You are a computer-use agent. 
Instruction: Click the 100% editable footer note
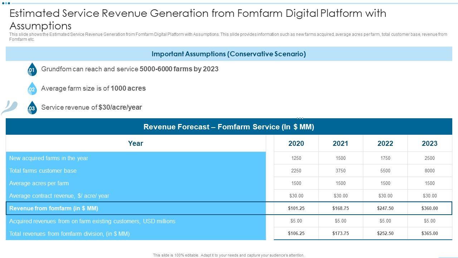pyautogui.click(x=229, y=255)
